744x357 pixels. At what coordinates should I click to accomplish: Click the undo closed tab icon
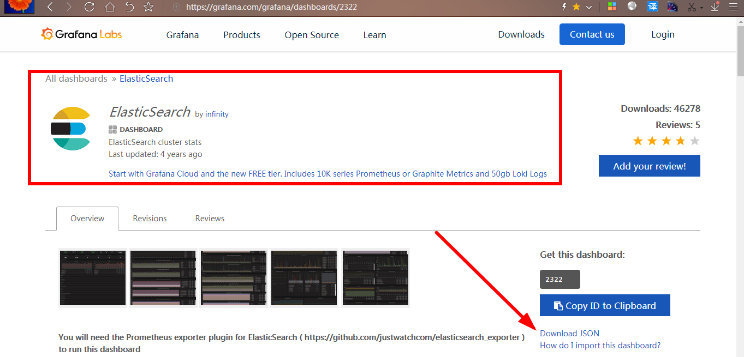(129, 7)
